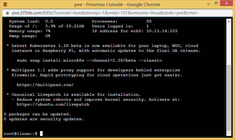
Task: Click the lock icon beside the URL
Action: tap(7, 13)
